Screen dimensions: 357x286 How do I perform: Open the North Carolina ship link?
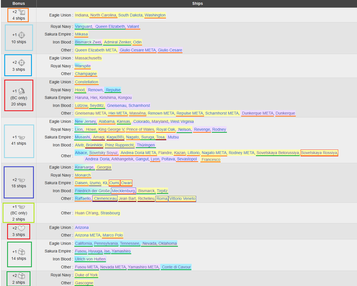[x=103, y=15]
